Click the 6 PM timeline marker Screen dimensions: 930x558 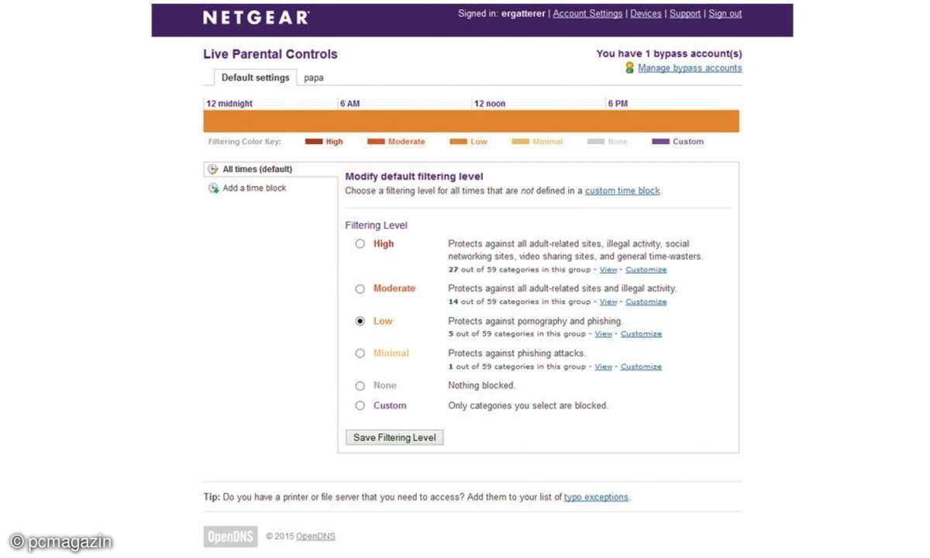coord(618,104)
